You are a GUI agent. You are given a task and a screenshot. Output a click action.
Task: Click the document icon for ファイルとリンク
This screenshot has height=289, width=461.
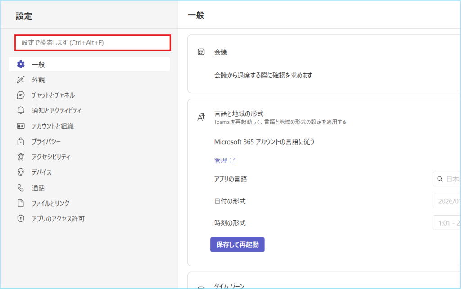tap(21, 203)
